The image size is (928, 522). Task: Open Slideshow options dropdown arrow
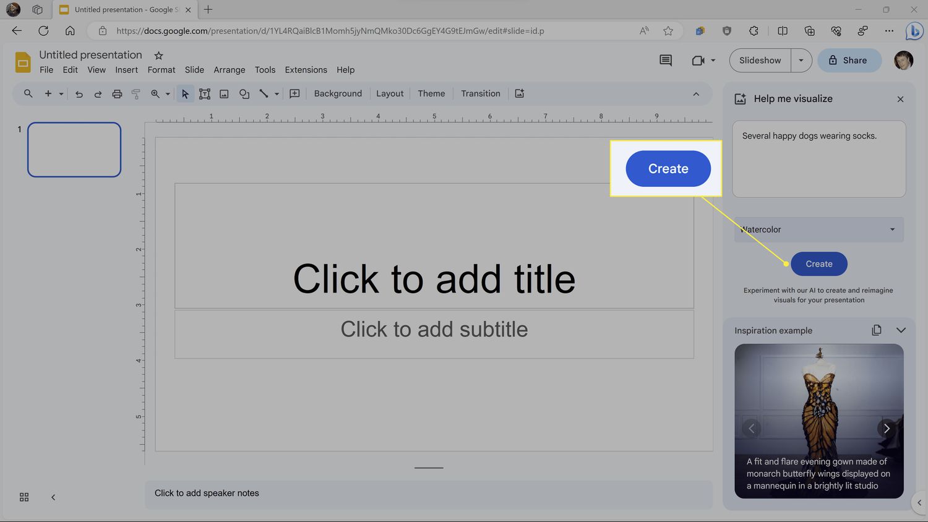click(x=801, y=61)
